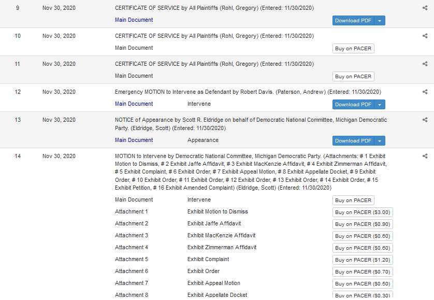The image size is (434, 300).
Task: Buy Exhibit Order on PACER ($0.70)
Action: click(363, 272)
